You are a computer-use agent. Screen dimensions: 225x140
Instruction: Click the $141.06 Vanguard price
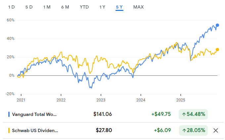click(103, 114)
